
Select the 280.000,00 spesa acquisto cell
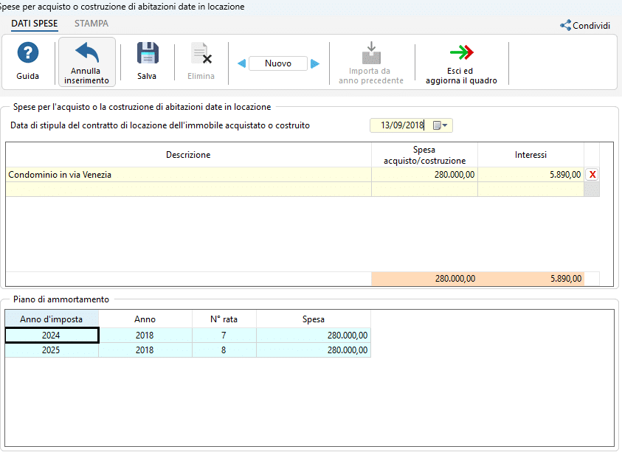pyautogui.click(x=424, y=174)
